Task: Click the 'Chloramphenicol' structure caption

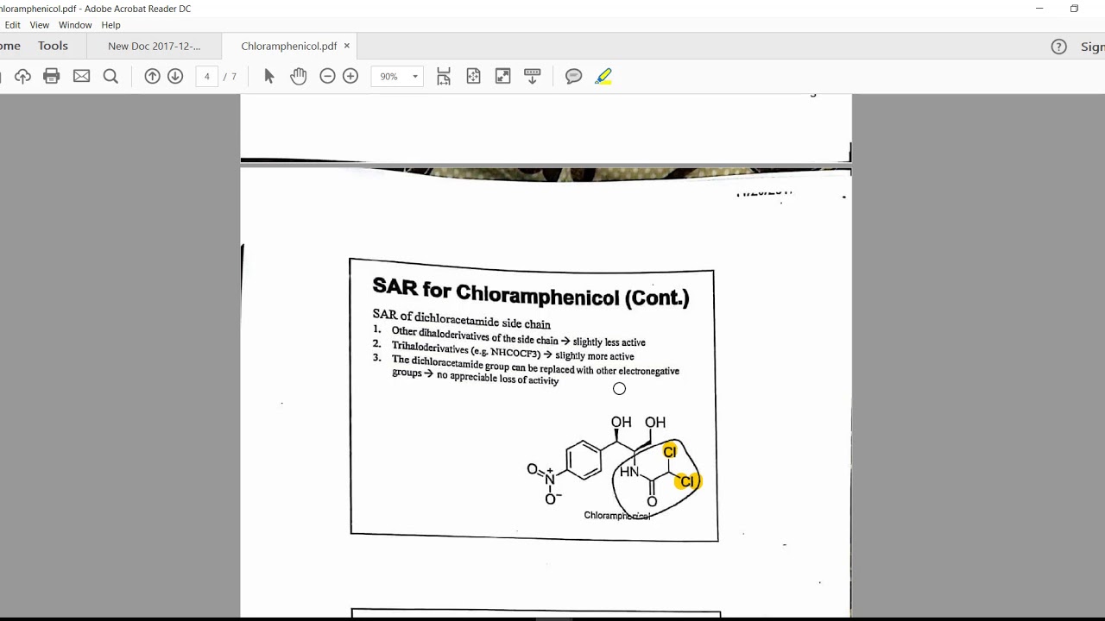Action: click(x=616, y=515)
